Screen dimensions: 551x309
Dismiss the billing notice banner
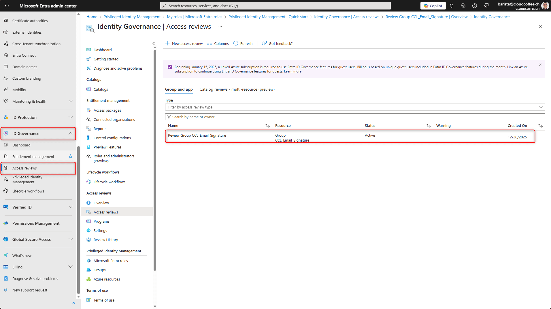(540, 65)
